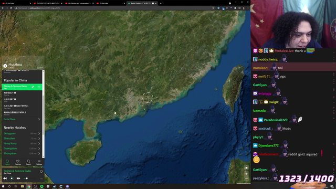Image resolution: width=336 pixels, height=189 pixels.
Task: Switch to the DON'T WATCH THIS YouTube tab
Action: coord(48,4)
